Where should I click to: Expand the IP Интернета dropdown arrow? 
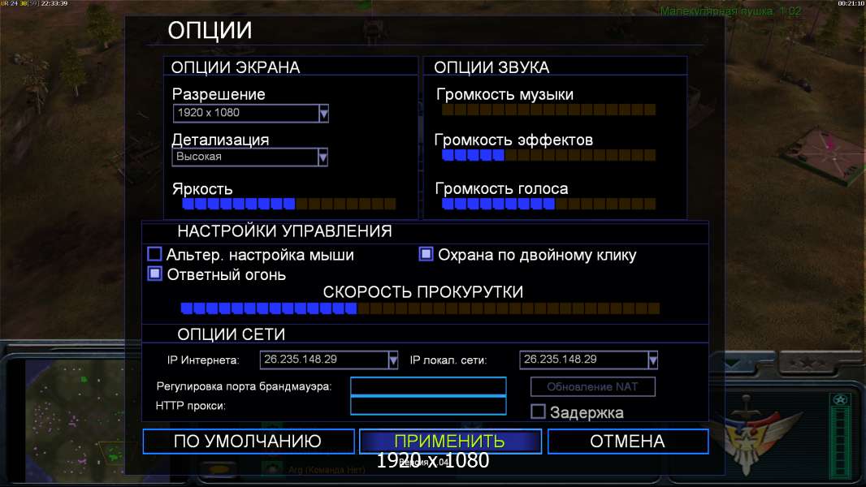(x=392, y=360)
